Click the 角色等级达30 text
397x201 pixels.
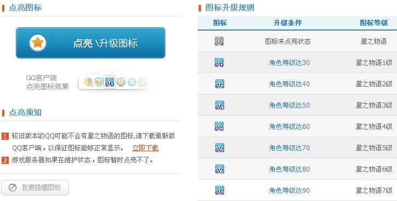[x=289, y=63]
